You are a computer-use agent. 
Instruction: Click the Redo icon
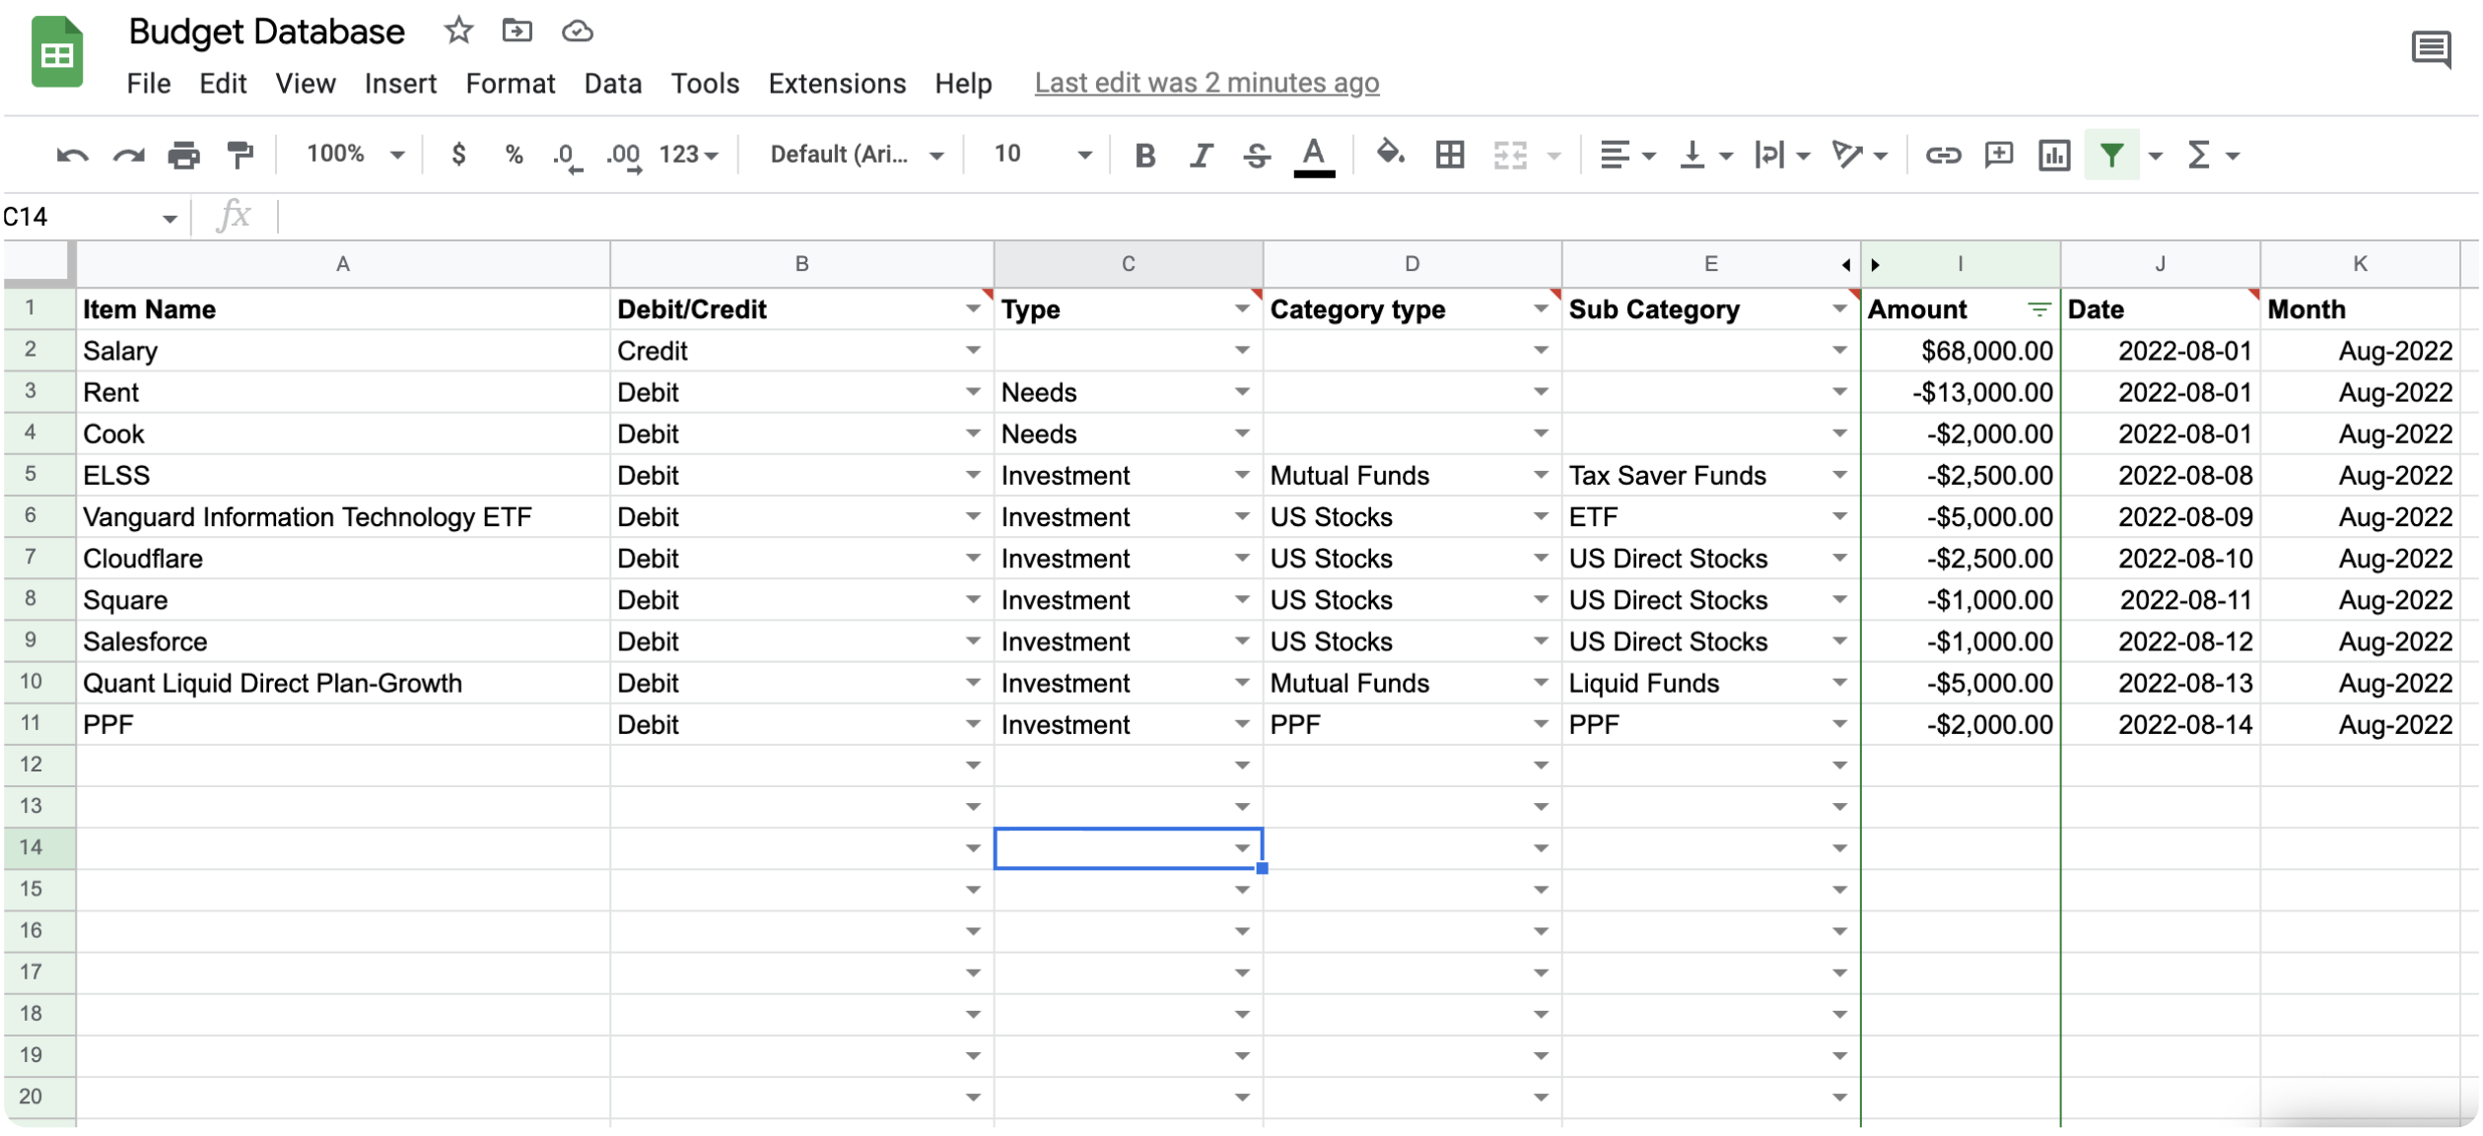[128, 155]
